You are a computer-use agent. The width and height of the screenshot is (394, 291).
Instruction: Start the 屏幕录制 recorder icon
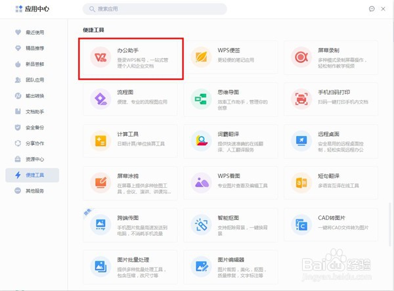point(301,57)
